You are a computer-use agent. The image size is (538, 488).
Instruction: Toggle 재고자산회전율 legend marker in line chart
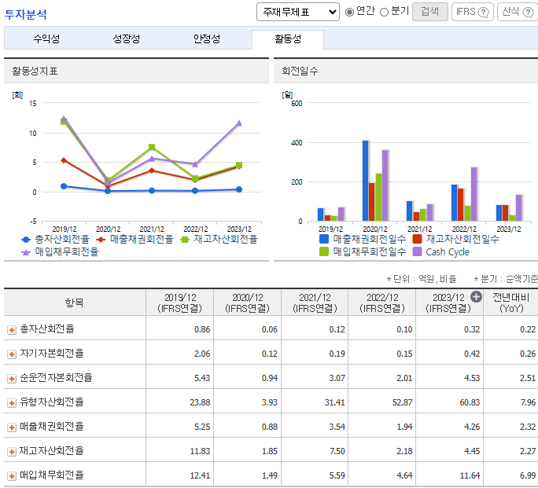click(x=185, y=240)
